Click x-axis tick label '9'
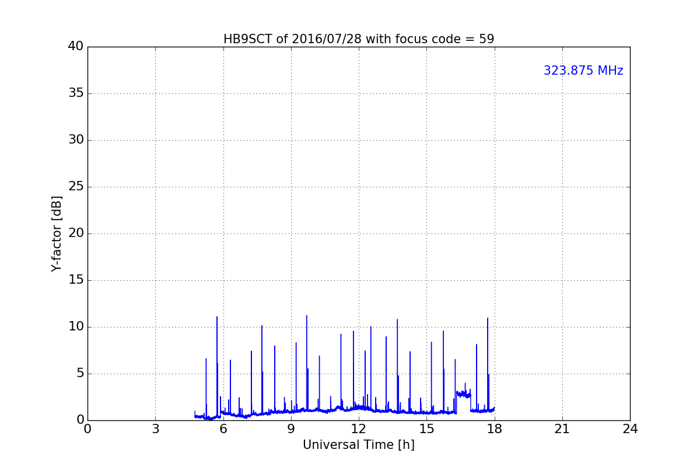Image resolution: width=700 pixels, height=467 pixels. [291, 428]
